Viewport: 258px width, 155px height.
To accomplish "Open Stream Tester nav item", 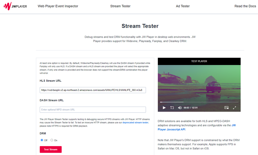I will point(120,6).
